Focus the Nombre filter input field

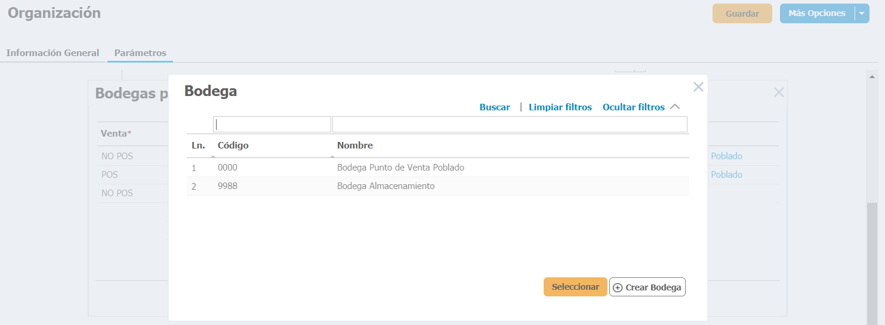point(510,124)
